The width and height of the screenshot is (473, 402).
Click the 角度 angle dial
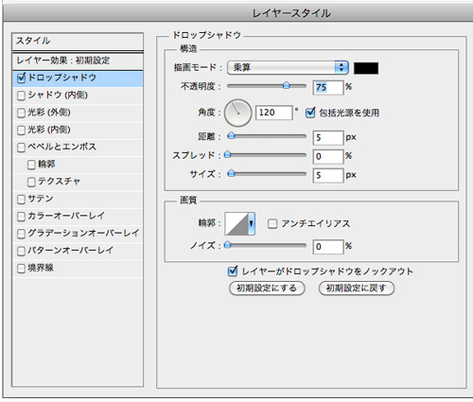tap(237, 113)
